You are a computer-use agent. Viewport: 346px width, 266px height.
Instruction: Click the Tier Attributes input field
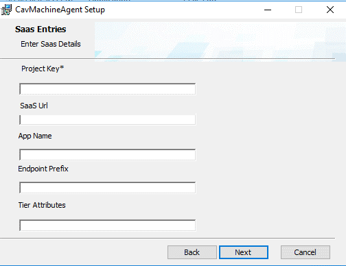click(108, 226)
